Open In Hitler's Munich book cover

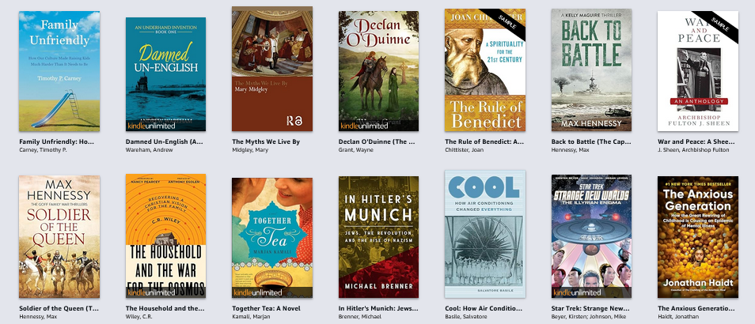(x=378, y=237)
